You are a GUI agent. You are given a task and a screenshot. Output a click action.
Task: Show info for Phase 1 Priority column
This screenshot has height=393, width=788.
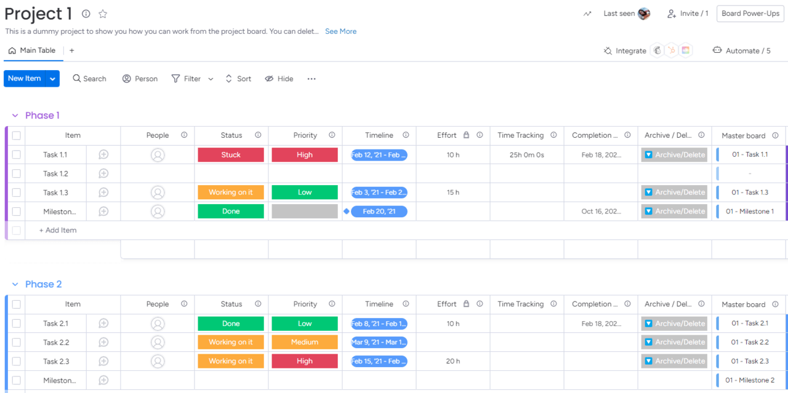[x=332, y=135]
